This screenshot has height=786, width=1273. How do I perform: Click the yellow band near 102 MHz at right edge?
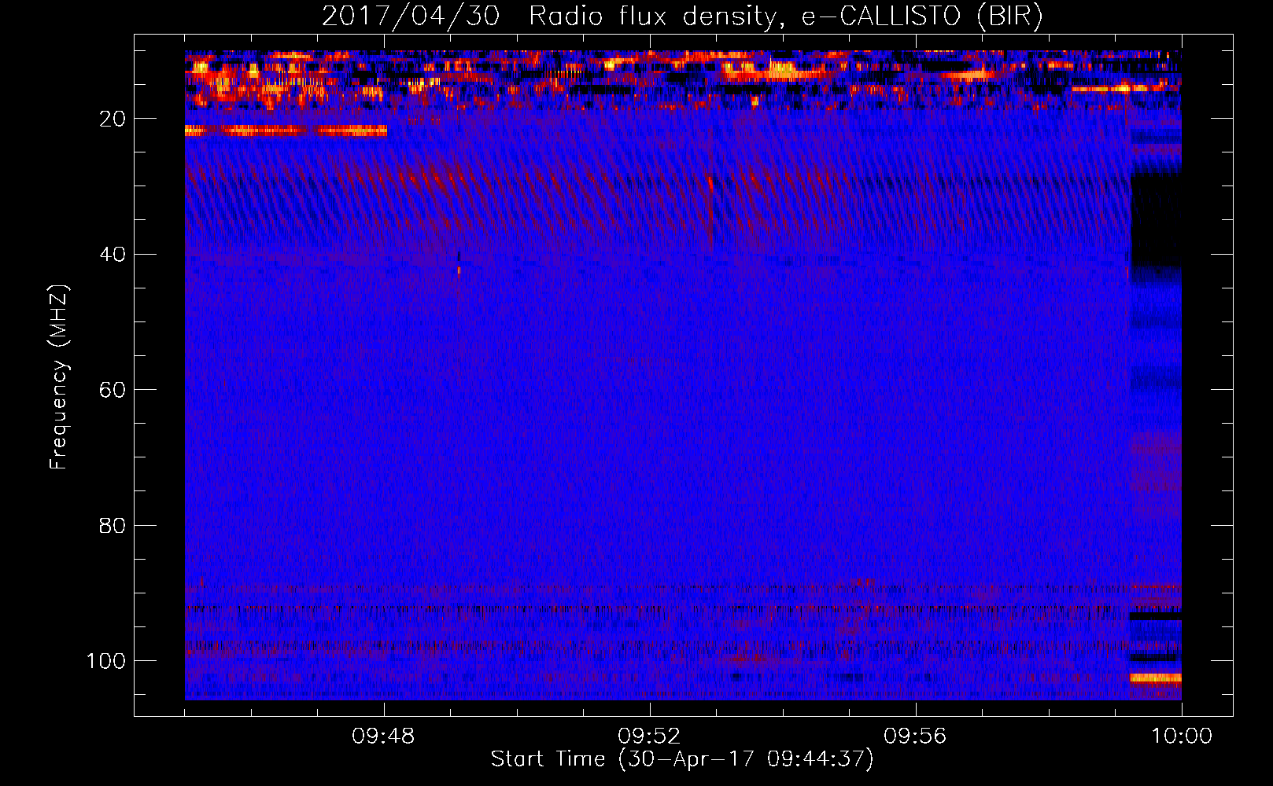coord(1156,678)
